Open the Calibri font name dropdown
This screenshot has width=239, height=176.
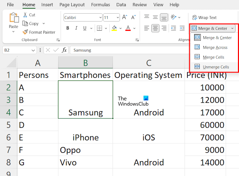point(100,17)
